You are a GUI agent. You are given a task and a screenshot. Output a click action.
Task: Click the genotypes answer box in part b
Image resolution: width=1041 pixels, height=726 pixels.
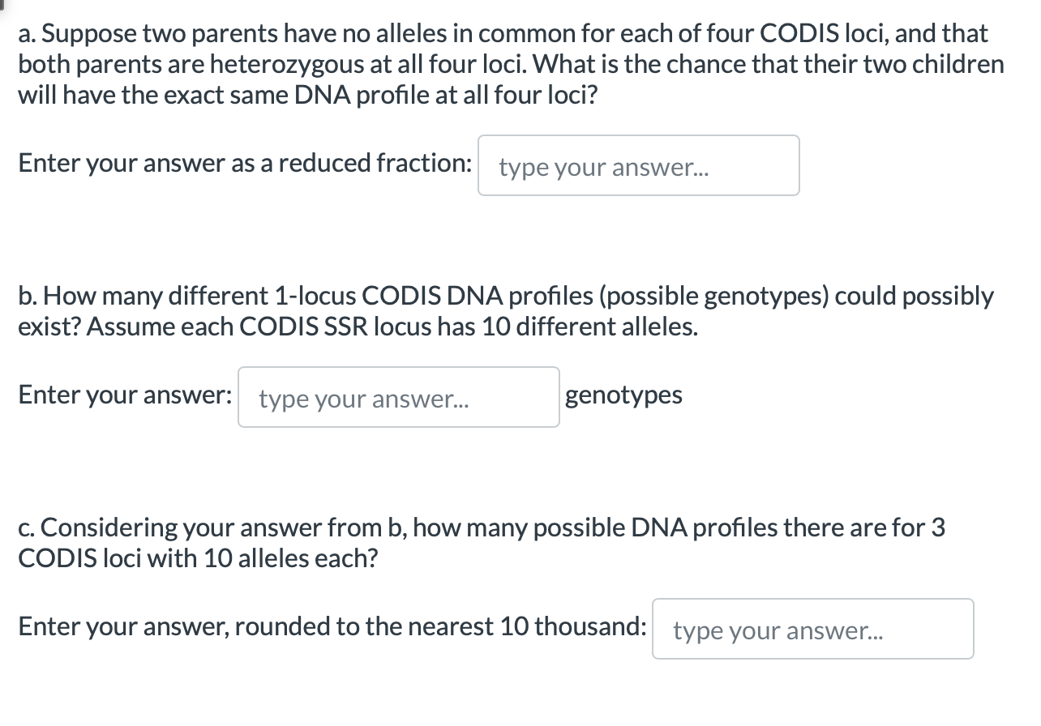coord(399,396)
